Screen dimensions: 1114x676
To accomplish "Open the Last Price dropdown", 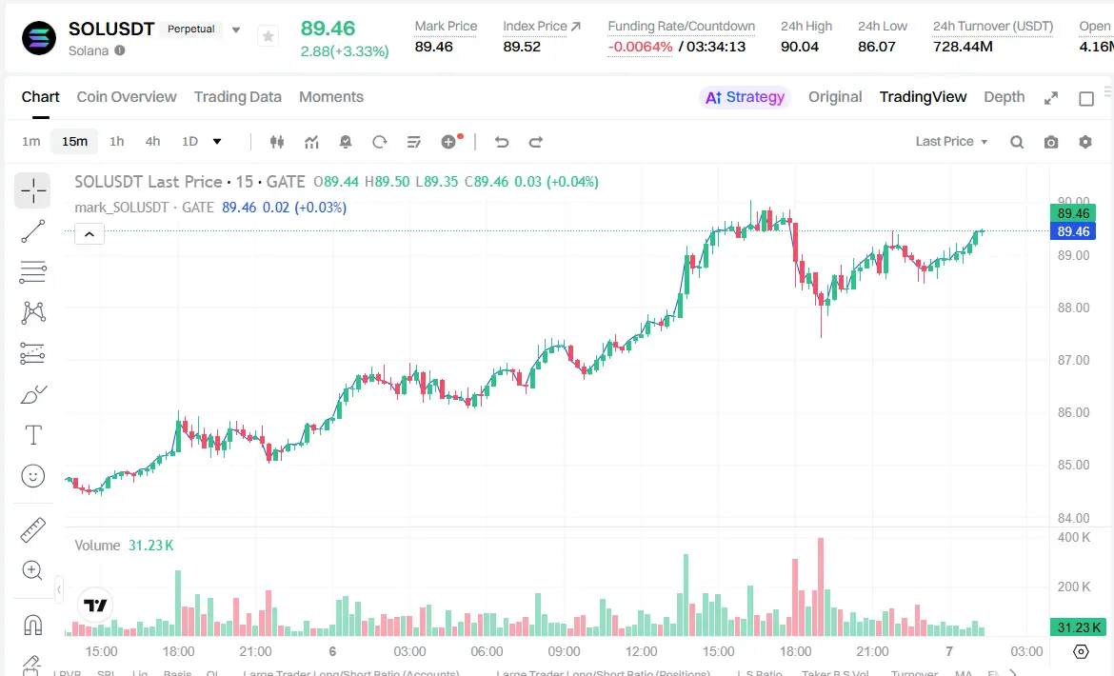I will click(951, 141).
